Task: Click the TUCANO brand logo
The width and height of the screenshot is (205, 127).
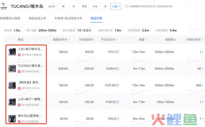Action: click(4, 6)
